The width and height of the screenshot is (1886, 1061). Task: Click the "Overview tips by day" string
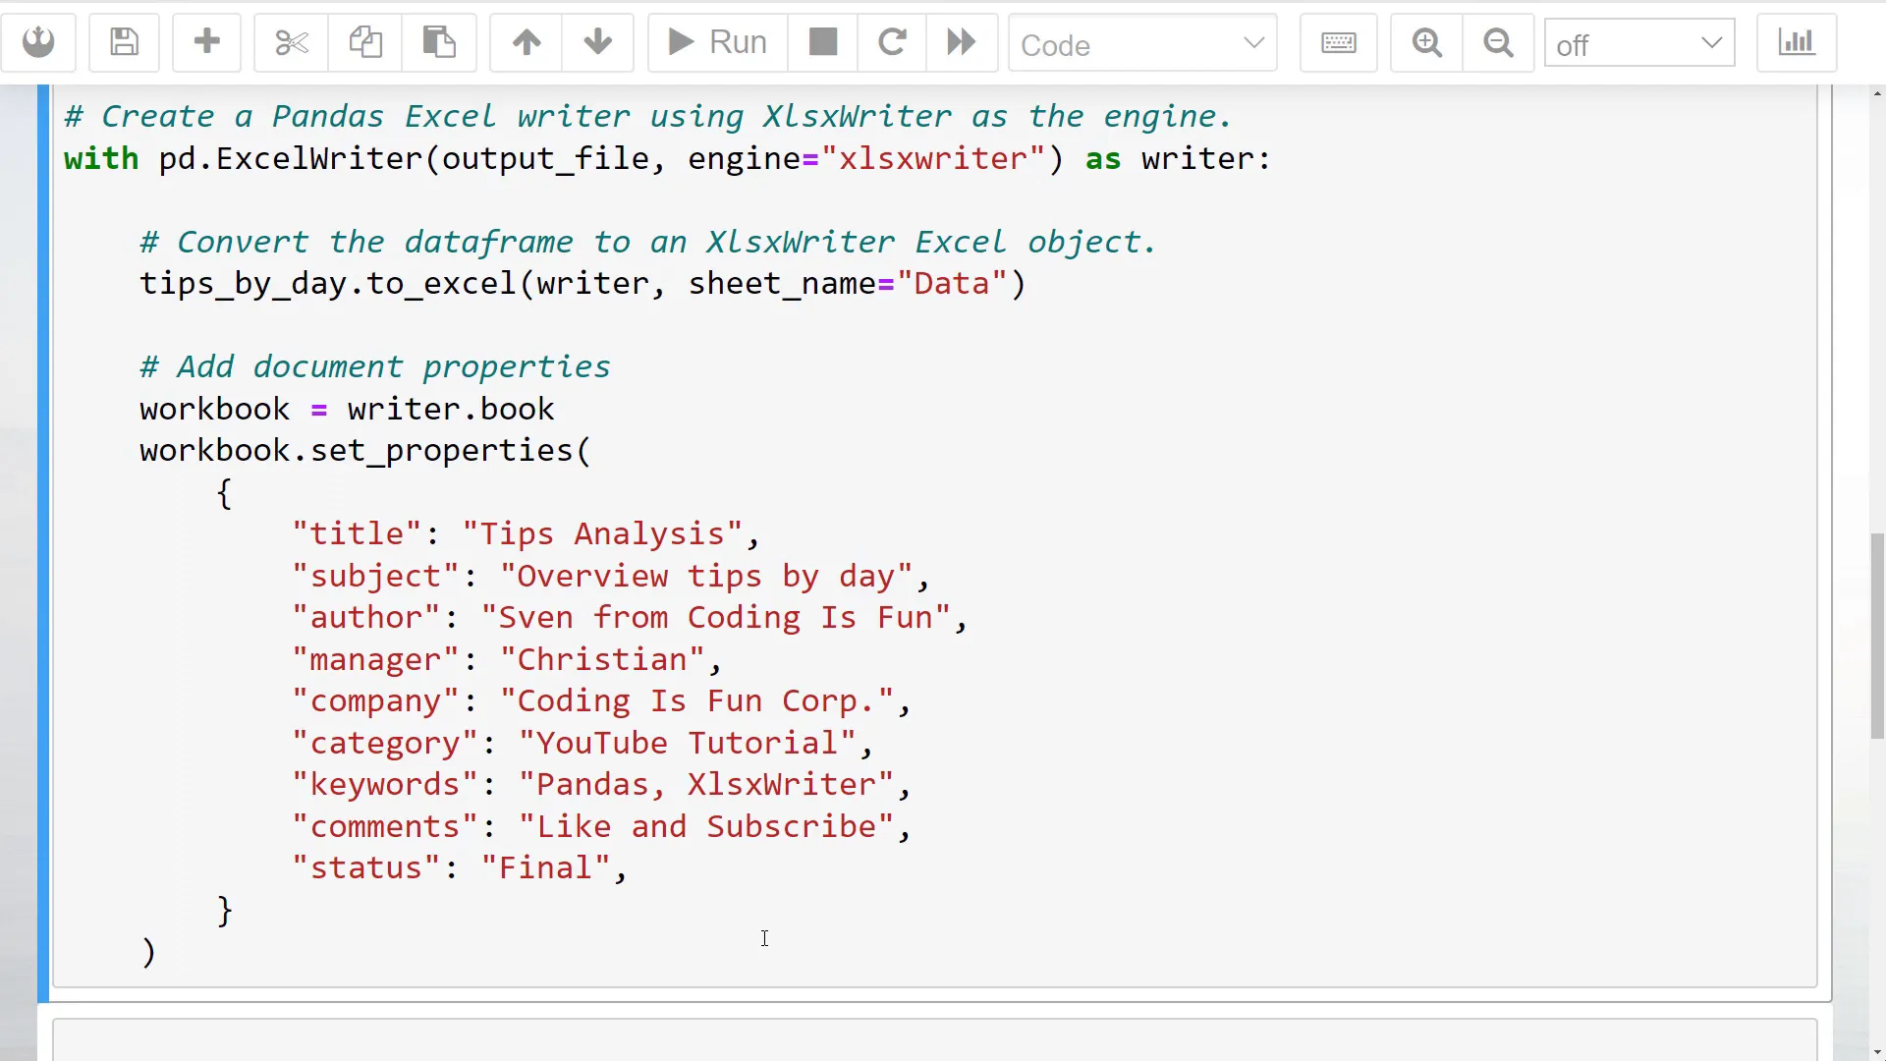tap(706, 577)
